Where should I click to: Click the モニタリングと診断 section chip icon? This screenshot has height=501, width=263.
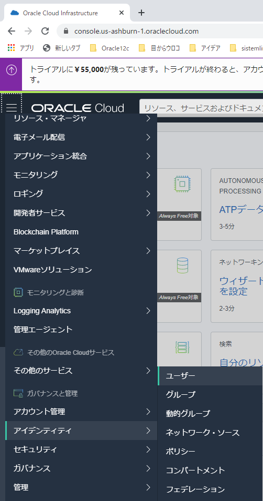pyautogui.click(x=18, y=292)
